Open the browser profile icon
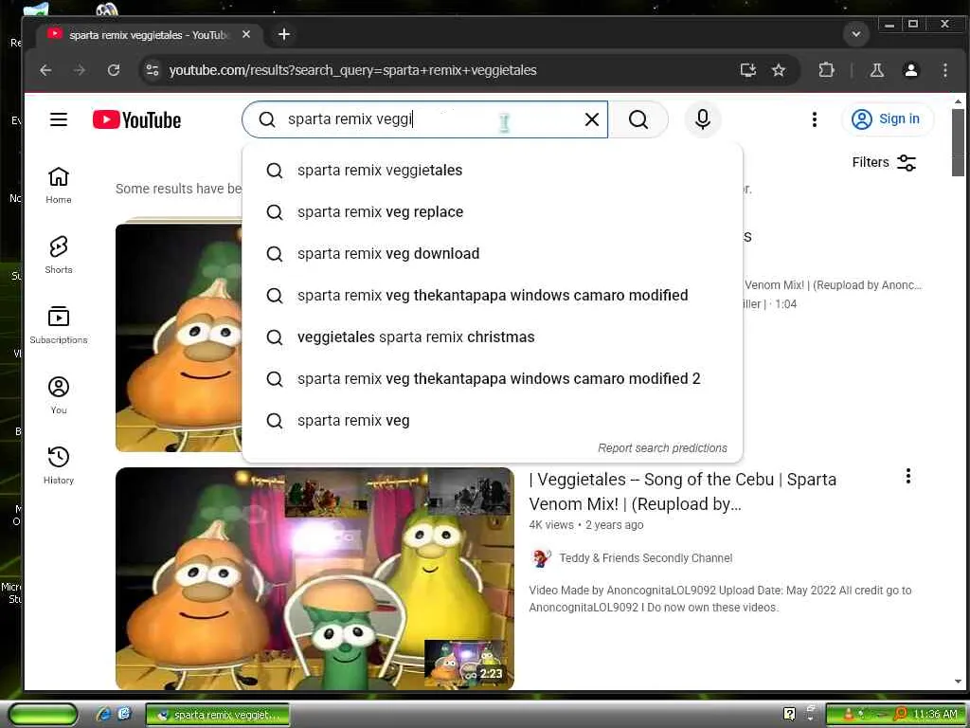The image size is (970, 728). click(x=910, y=70)
